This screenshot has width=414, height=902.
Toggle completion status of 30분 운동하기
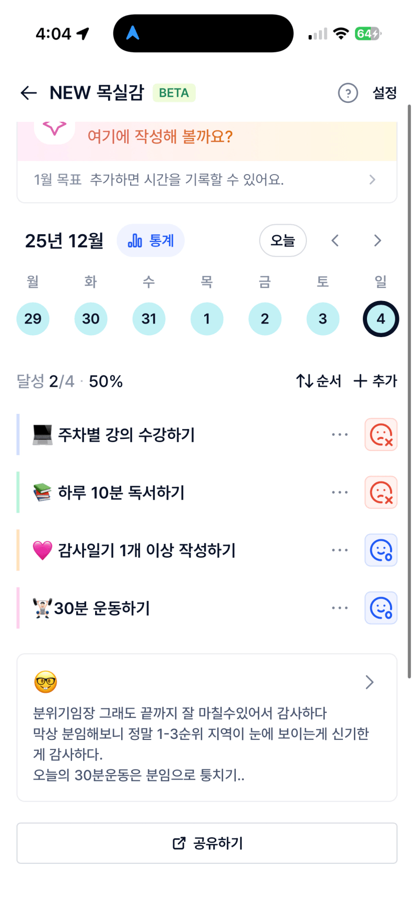pos(381,608)
